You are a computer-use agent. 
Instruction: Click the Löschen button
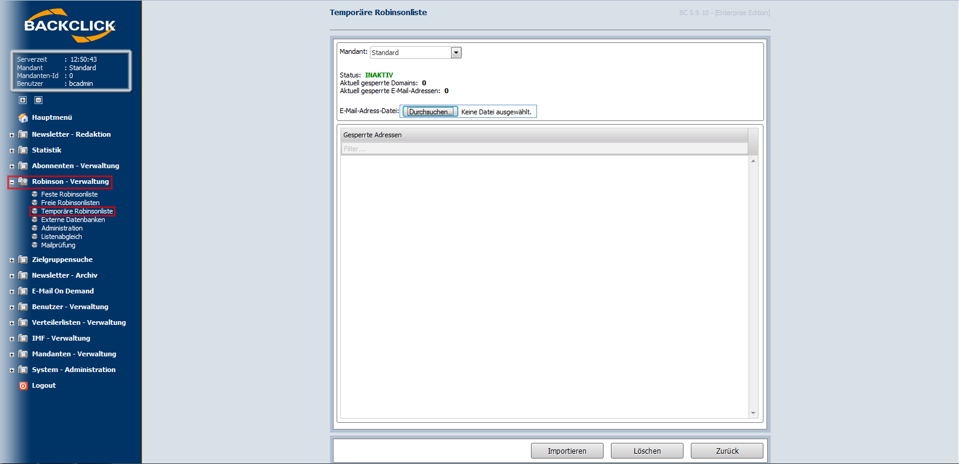647,451
